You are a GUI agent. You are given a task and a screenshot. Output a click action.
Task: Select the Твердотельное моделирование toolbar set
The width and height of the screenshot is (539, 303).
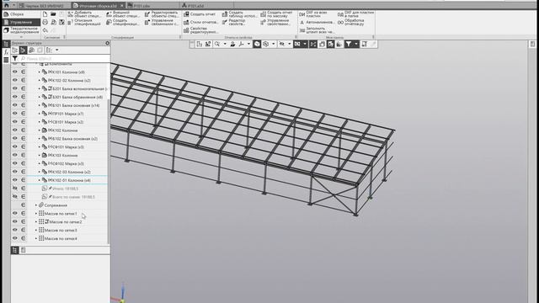(x=21, y=30)
